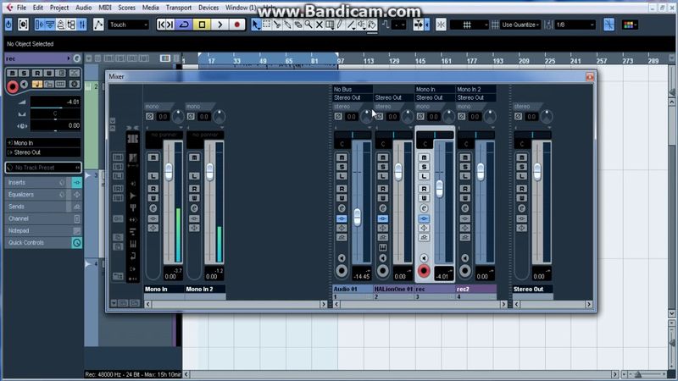The height and width of the screenshot is (381, 678).
Task: Open Stereo Out output routing of rec2 channel
Action: coord(475,97)
